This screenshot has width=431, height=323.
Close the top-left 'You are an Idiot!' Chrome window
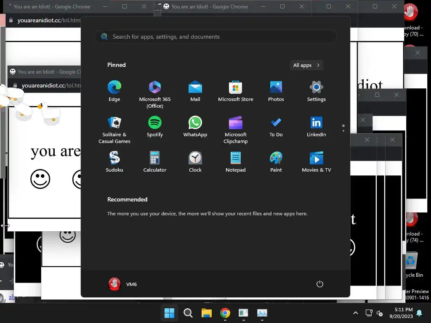coord(144,6)
